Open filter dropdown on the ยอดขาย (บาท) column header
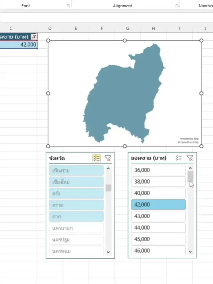The width and height of the screenshot is (213, 284). pyautogui.click(x=34, y=37)
